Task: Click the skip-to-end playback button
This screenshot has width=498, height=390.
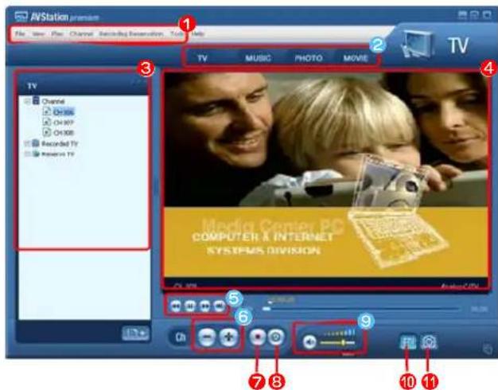Action: pyautogui.click(x=220, y=306)
